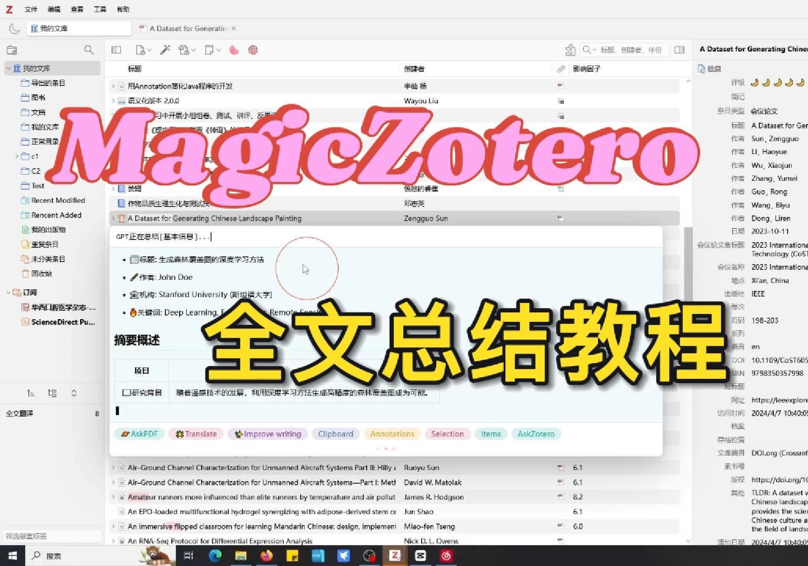Click the attachment paperclip column header

click(560, 69)
